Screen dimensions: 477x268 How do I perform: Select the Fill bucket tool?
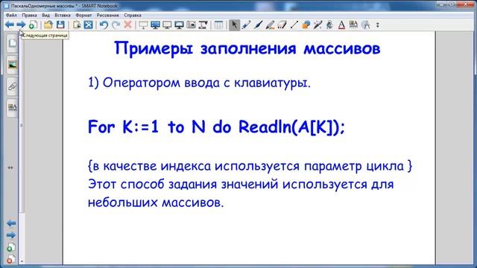[329, 25]
